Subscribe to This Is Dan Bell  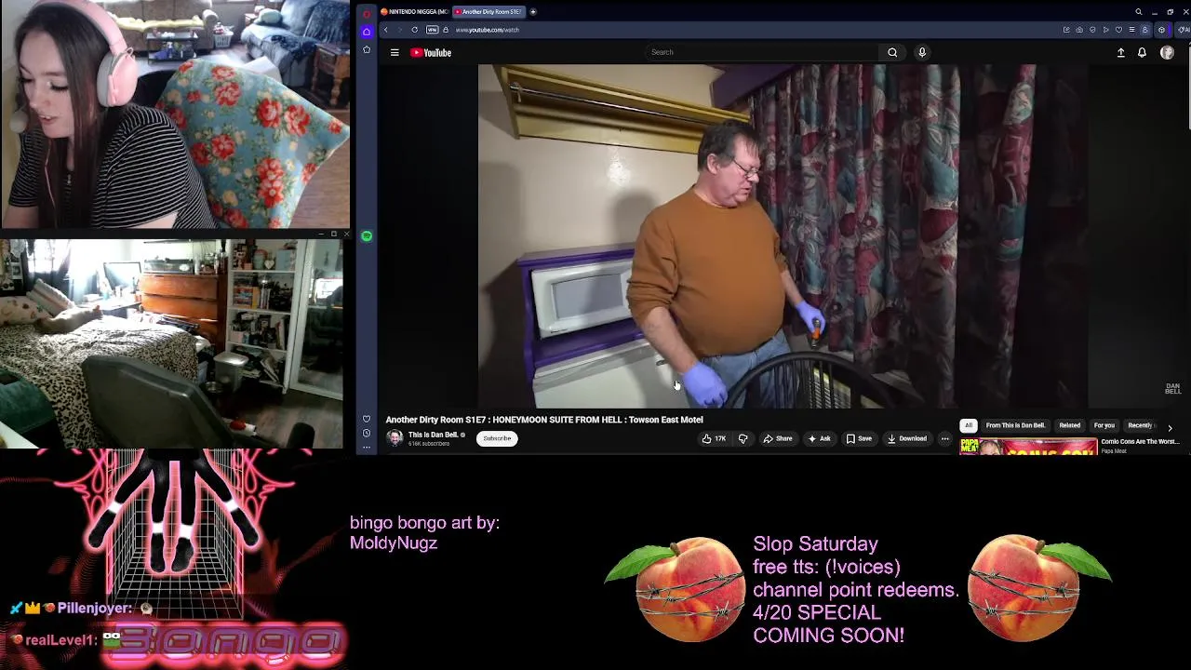[497, 438]
